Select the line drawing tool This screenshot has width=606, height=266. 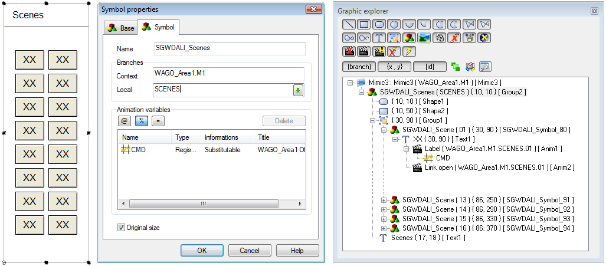pos(349,25)
